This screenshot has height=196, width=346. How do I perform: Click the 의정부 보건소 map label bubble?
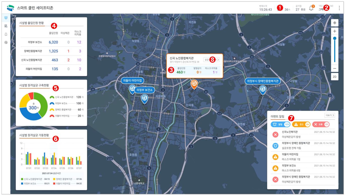click(144, 90)
